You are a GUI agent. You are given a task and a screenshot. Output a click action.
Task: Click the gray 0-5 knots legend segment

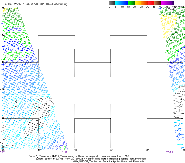tap(112, 3)
